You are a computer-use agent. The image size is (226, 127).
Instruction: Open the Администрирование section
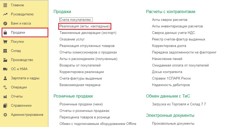[x=27, y=115]
